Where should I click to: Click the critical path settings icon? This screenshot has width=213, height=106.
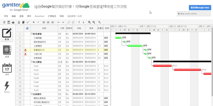tap(100, 22)
